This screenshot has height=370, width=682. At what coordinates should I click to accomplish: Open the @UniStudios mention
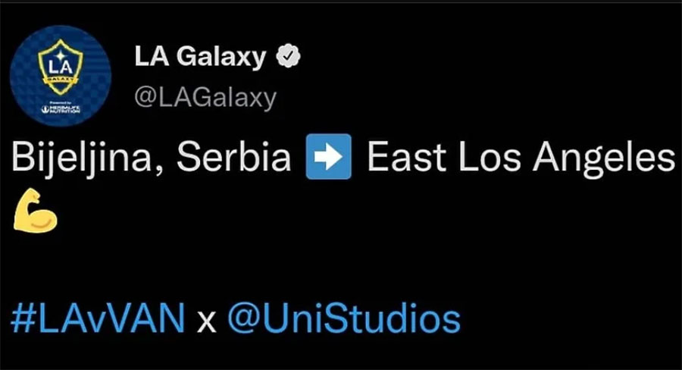click(x=343, y=318)
